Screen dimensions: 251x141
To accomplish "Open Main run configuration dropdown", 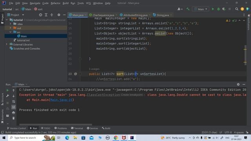I will [200, 9].
